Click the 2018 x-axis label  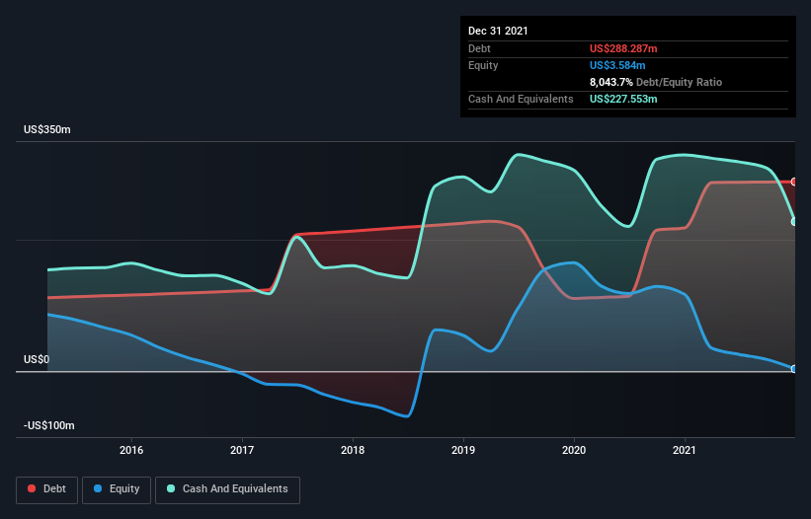[353, 450]
